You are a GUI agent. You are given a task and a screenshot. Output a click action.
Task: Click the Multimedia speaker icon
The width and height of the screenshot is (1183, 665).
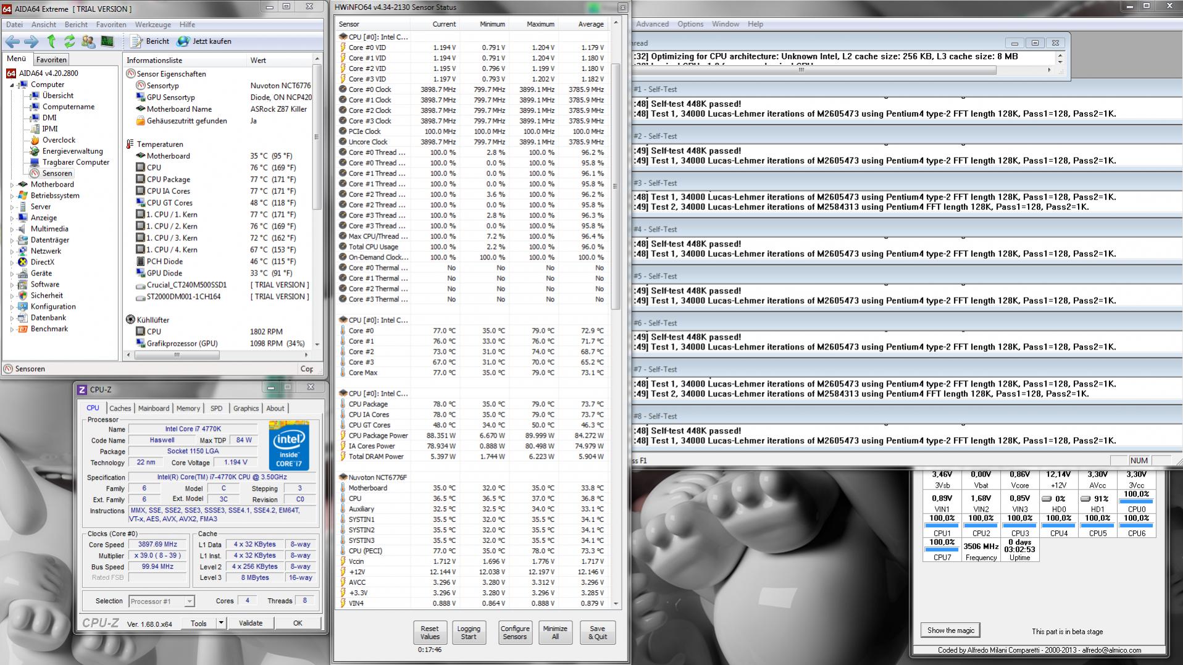(23, 229)
